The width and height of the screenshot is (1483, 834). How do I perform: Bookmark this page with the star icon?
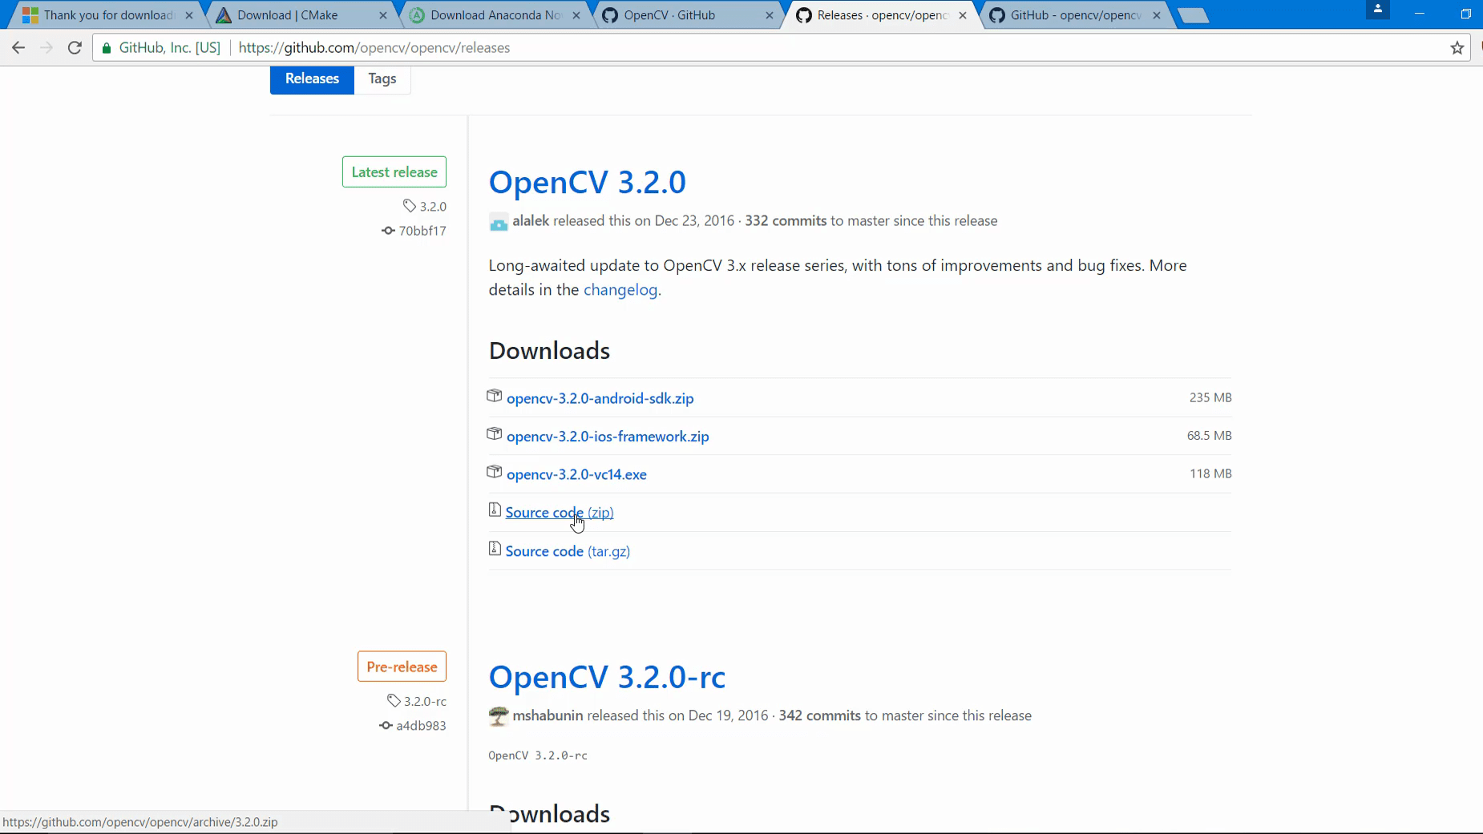[x=1457, y=48]
